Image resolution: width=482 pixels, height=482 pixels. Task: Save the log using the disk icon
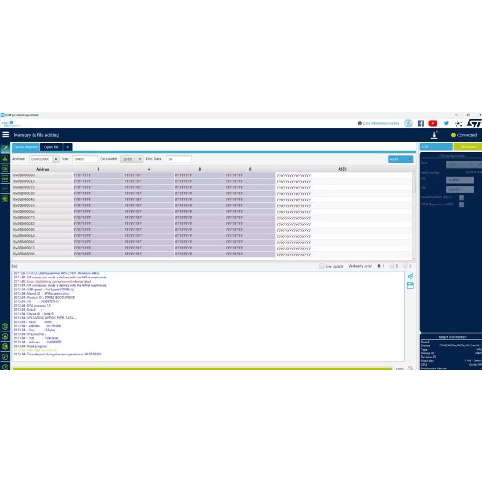point(410,286)
